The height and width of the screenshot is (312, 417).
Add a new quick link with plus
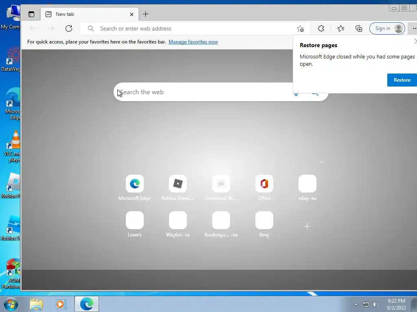click(307, 226)
